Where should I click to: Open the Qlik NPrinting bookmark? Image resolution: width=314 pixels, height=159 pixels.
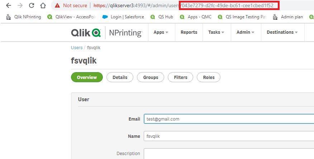(24, 17)
